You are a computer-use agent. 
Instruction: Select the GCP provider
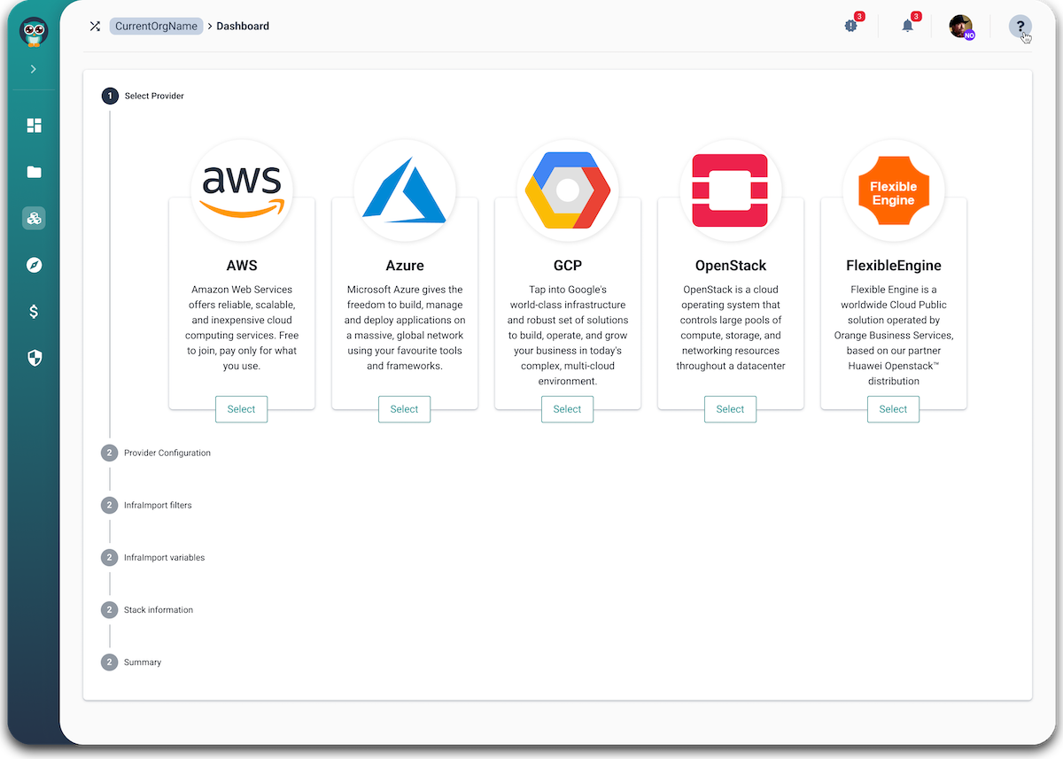pos(567,409)
